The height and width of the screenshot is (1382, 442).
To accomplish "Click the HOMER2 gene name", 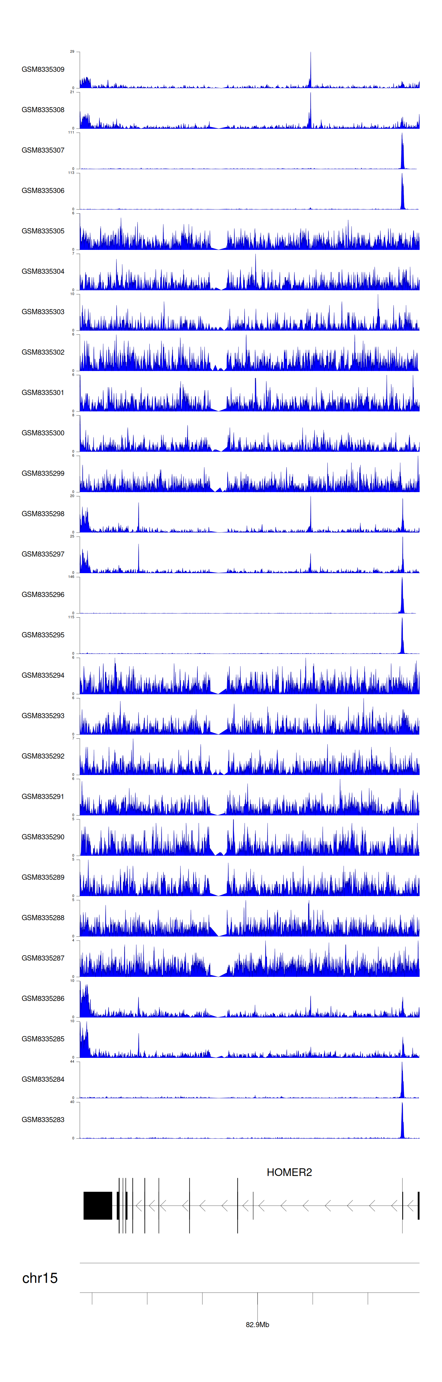I will tap(289, 1172).
